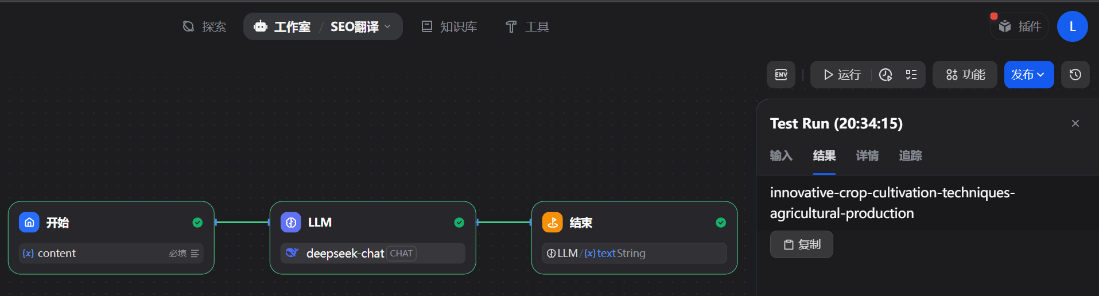Click the LLM node icon
Screen dimensions: 1099x296
291,223
